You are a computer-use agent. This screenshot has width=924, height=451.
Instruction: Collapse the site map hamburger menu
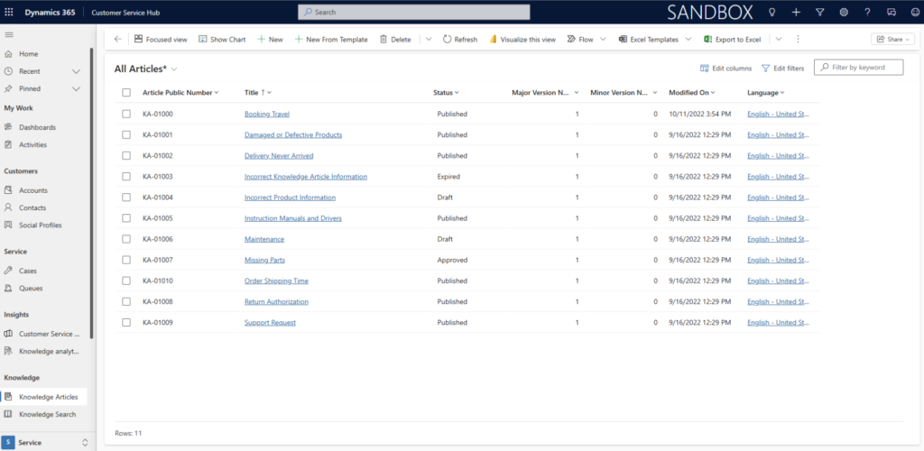click(9, 35)
